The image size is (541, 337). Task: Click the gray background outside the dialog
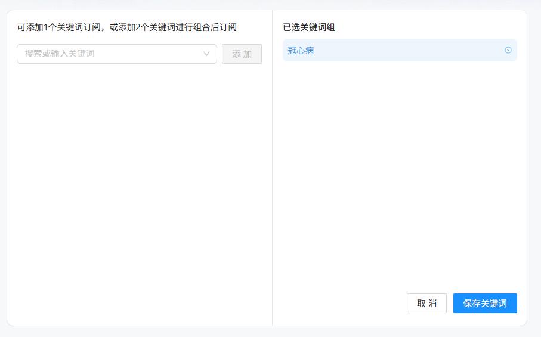point(534,179)
